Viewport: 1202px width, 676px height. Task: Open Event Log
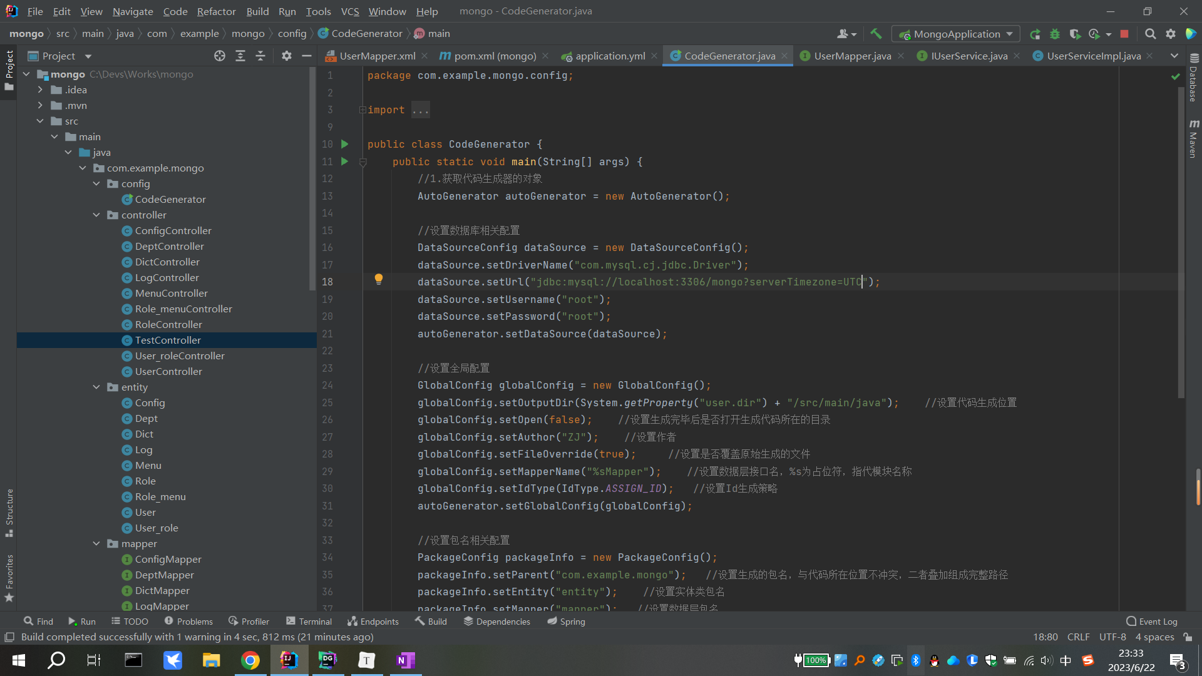click(1152, 621)
